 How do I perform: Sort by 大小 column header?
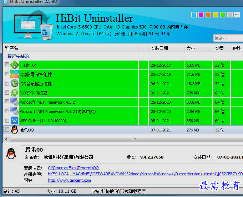coord(198,48)
